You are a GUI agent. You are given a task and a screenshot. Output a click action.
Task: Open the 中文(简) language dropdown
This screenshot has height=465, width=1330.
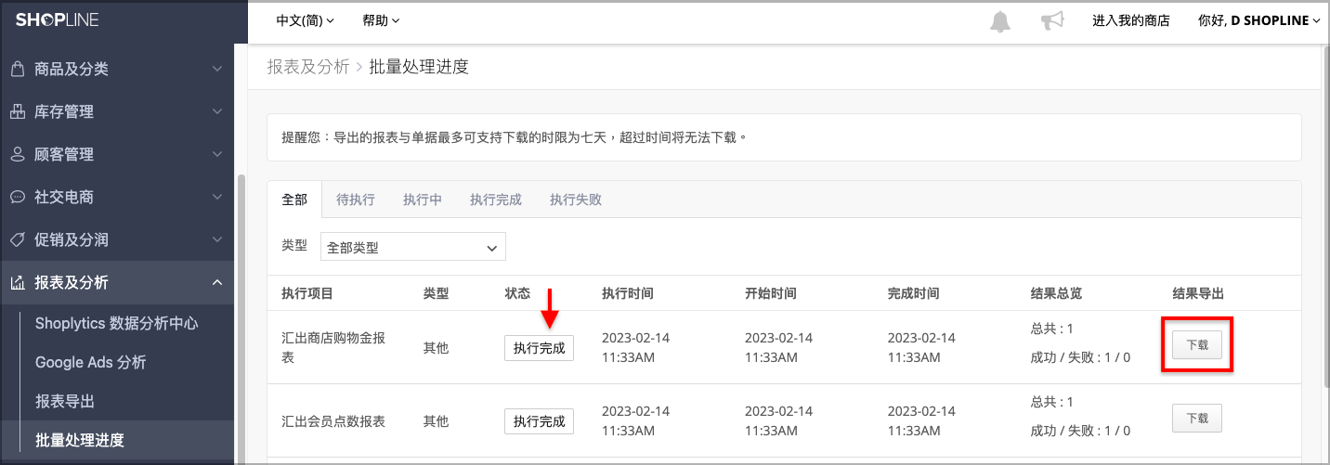[306, 20]
